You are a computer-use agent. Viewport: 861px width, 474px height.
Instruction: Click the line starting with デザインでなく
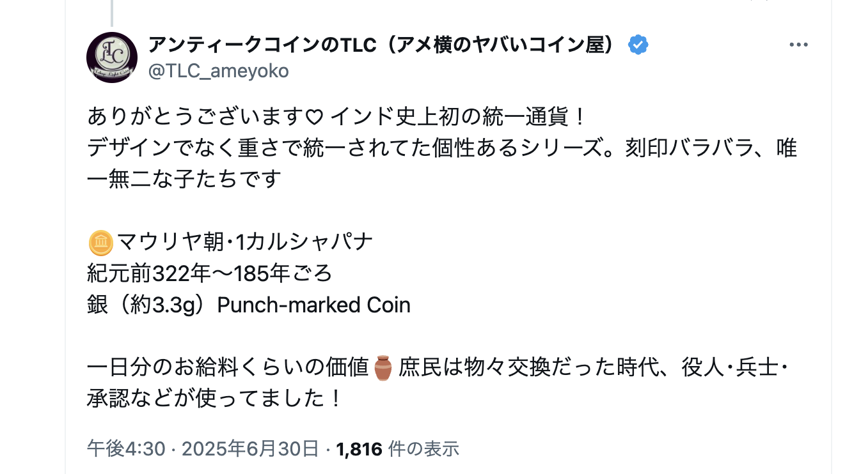(x=443, y=149)
